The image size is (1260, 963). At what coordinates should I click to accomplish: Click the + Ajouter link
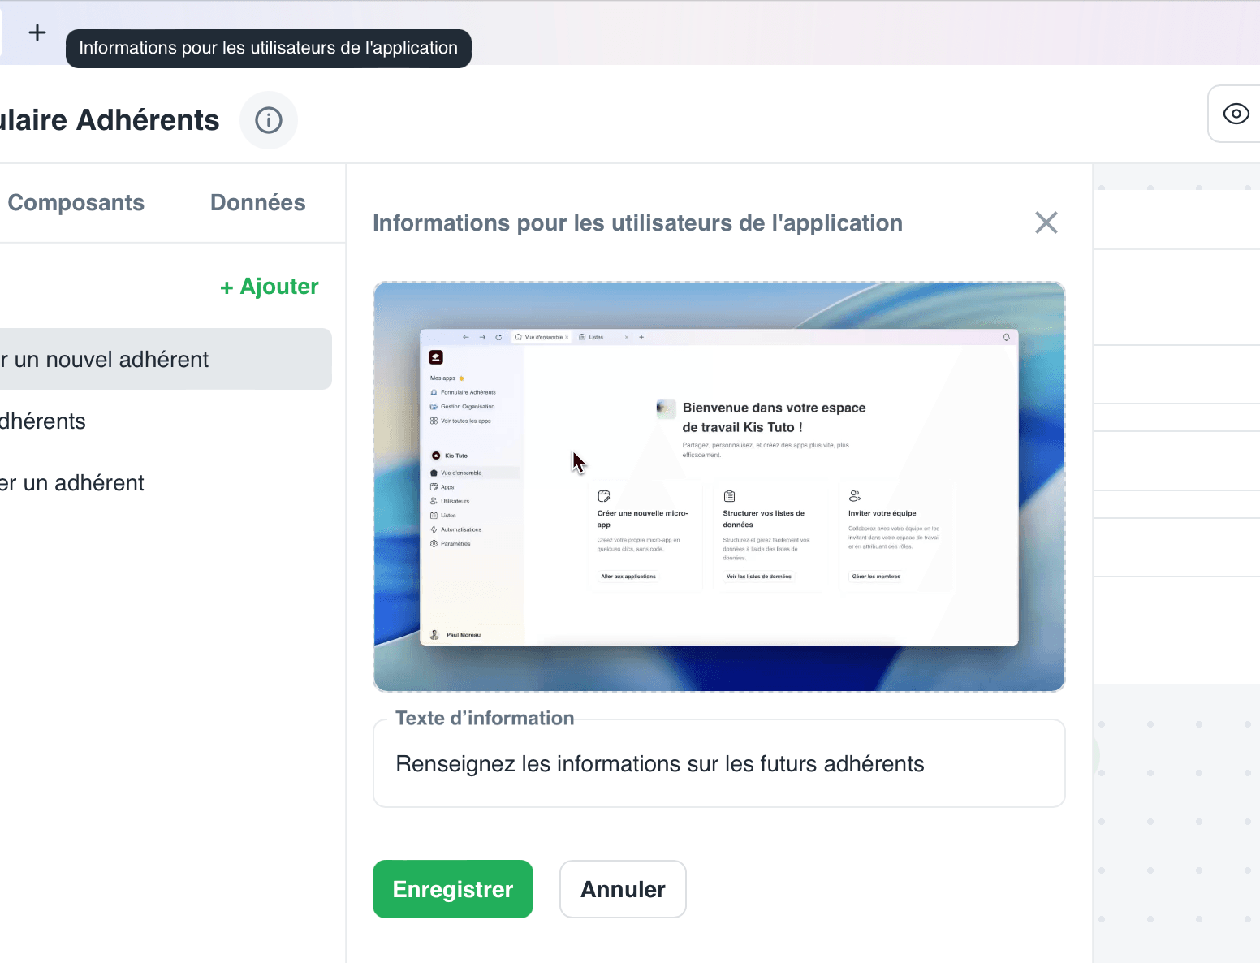(x=270, y=287)
